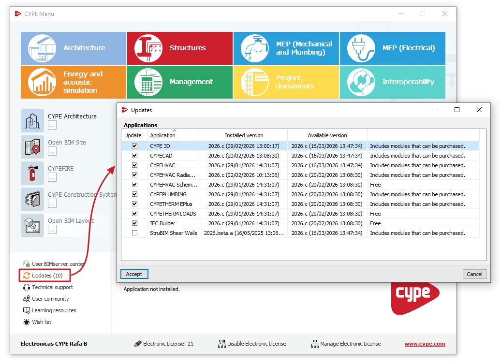The image size is (501, 364).
Task: Uncheck the CYPE 3D update checkbox
Action: [135, 146]
